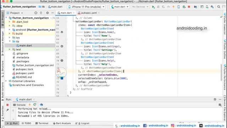Image resolution: width=227 pixels, height=128 pixels.
Task: Click Run with Coverage icon
Action: click(x=163, y=7)
